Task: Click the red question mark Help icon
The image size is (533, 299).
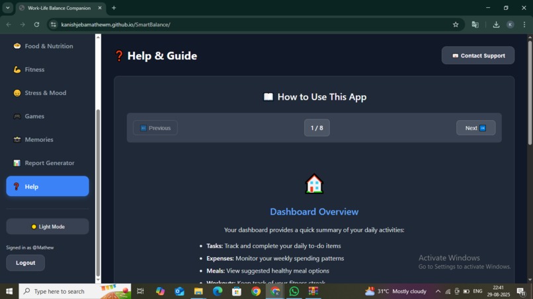Action: 16,187
